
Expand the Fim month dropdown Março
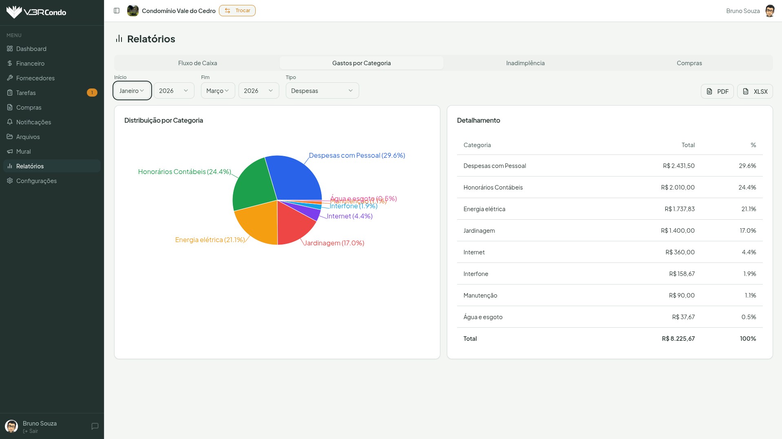(218, 90)
